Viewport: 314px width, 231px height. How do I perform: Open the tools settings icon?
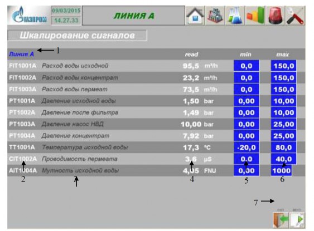click(x=295, y=16)
